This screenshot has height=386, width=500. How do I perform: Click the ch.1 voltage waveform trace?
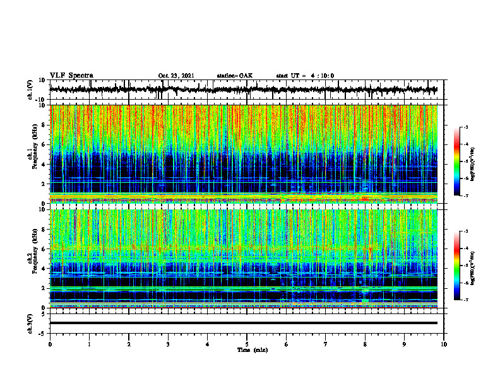tap(244, 90)
